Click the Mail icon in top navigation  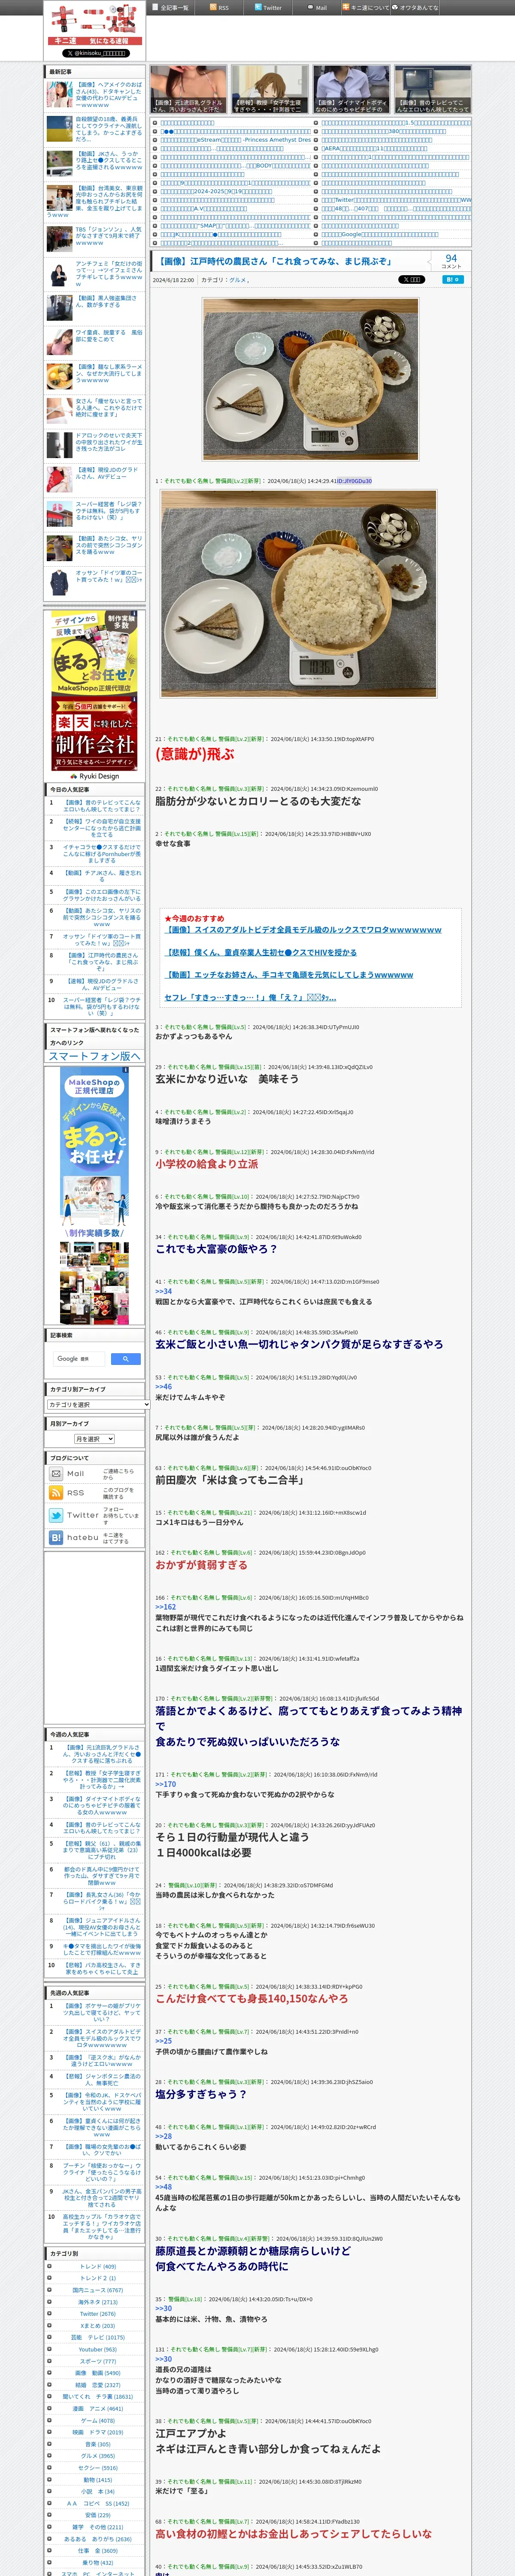point(310,7)
